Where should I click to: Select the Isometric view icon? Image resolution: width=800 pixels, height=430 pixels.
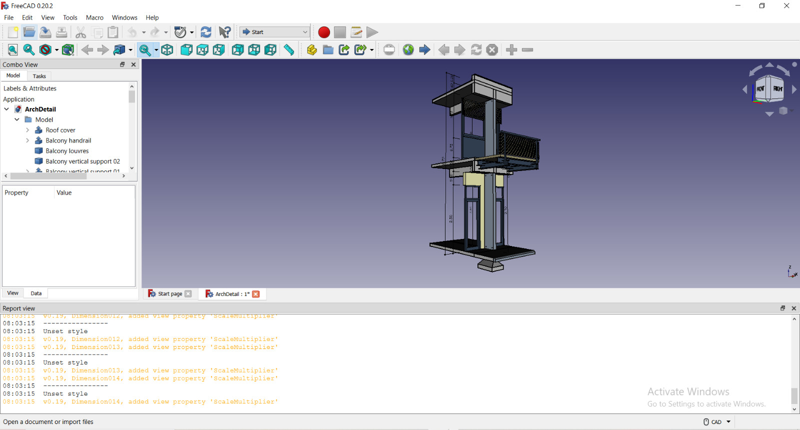coord(167,49)
